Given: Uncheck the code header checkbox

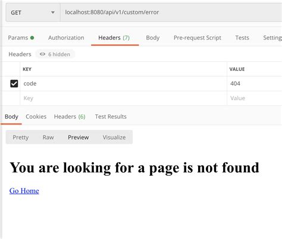Looking at the screenshot, I should coord(14,83).
